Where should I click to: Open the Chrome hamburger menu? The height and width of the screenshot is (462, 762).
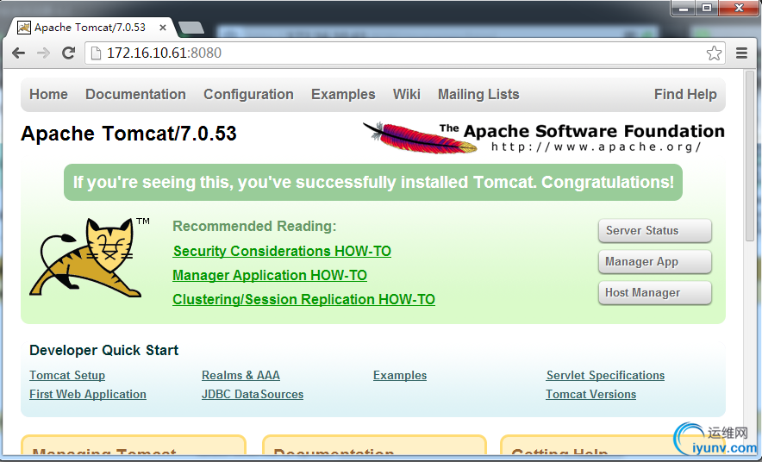pos(741,53)
